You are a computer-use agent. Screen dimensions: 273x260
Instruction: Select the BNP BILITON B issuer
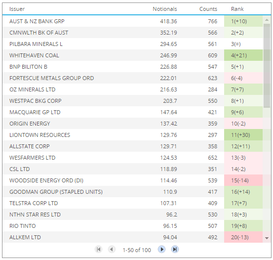coord(28,67)
